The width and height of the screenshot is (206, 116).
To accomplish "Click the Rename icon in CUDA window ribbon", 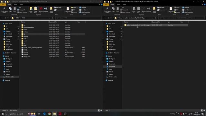I will tap(45, 9).
